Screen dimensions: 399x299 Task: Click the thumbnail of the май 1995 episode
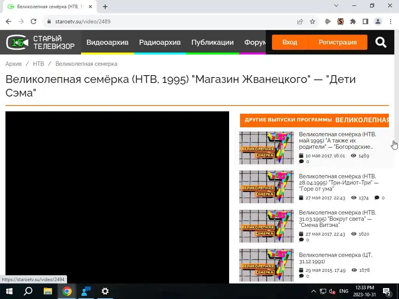(x=267, y=148)
